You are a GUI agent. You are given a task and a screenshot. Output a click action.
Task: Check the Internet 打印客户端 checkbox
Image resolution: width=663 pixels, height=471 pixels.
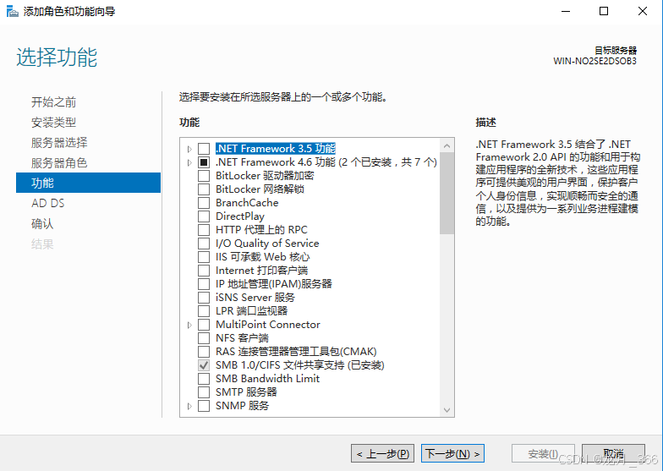pyautogui.click(x=204, y=271)
